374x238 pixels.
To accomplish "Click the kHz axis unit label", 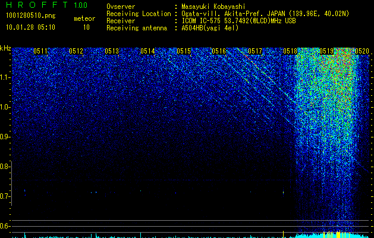I will click(x=5, y=48).
